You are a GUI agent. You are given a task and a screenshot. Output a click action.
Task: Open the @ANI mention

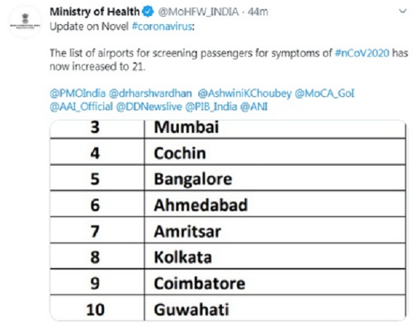(x=254, y=107)
